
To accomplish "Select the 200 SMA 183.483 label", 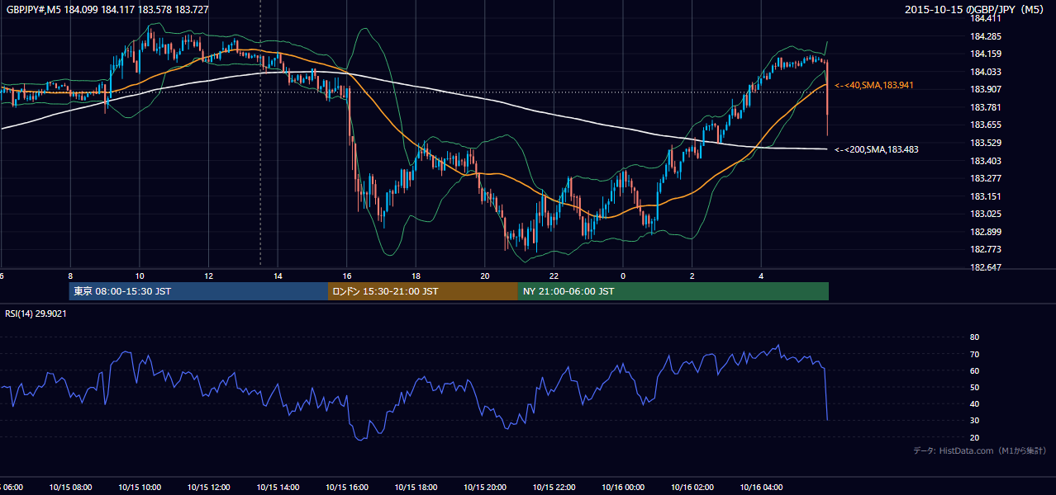I will [x=877, y=149].
